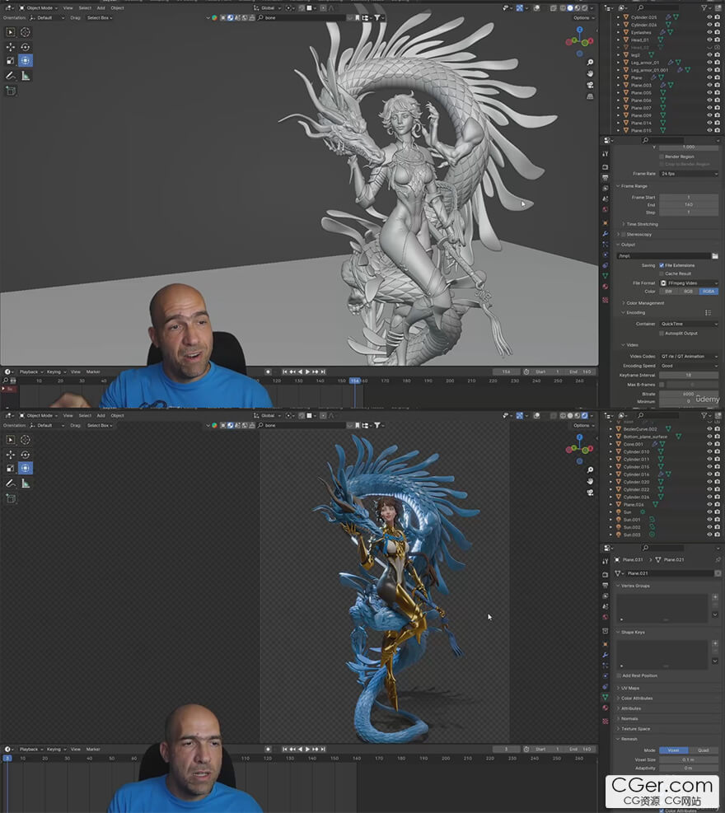725x813 pixels.
Task: Click the output path folder browse icon
Action: coord(715,256)
